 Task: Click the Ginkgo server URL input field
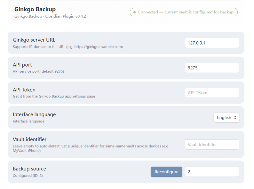tap(212, 43)
